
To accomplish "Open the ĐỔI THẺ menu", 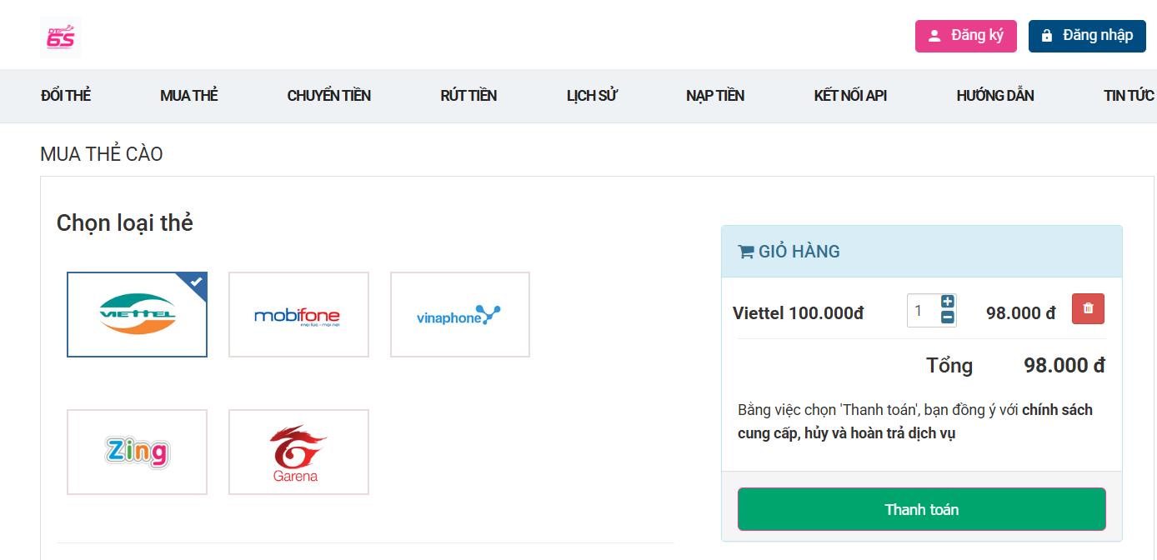I will 66,96.
